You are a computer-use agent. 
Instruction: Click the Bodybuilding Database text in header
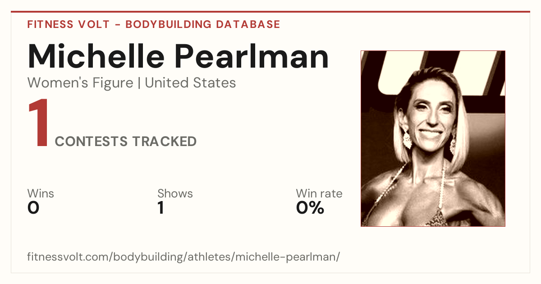coord(203,24)
